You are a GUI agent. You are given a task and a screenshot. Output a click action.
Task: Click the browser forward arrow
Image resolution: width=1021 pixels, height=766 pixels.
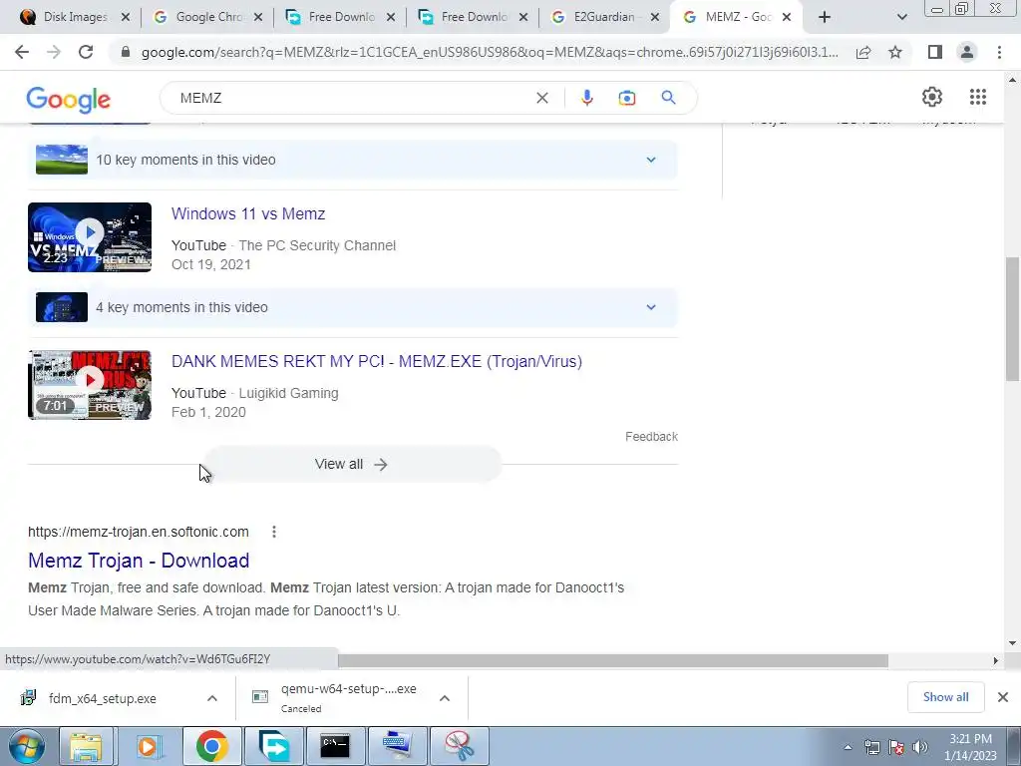point(54,52)
